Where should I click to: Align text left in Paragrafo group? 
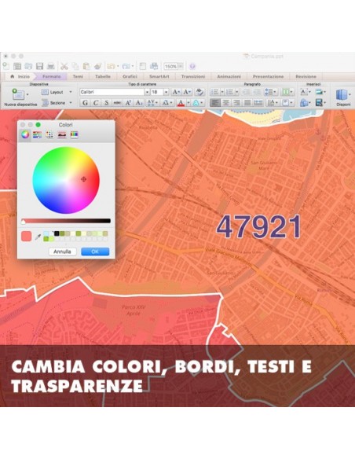click(x=215, y=103)
